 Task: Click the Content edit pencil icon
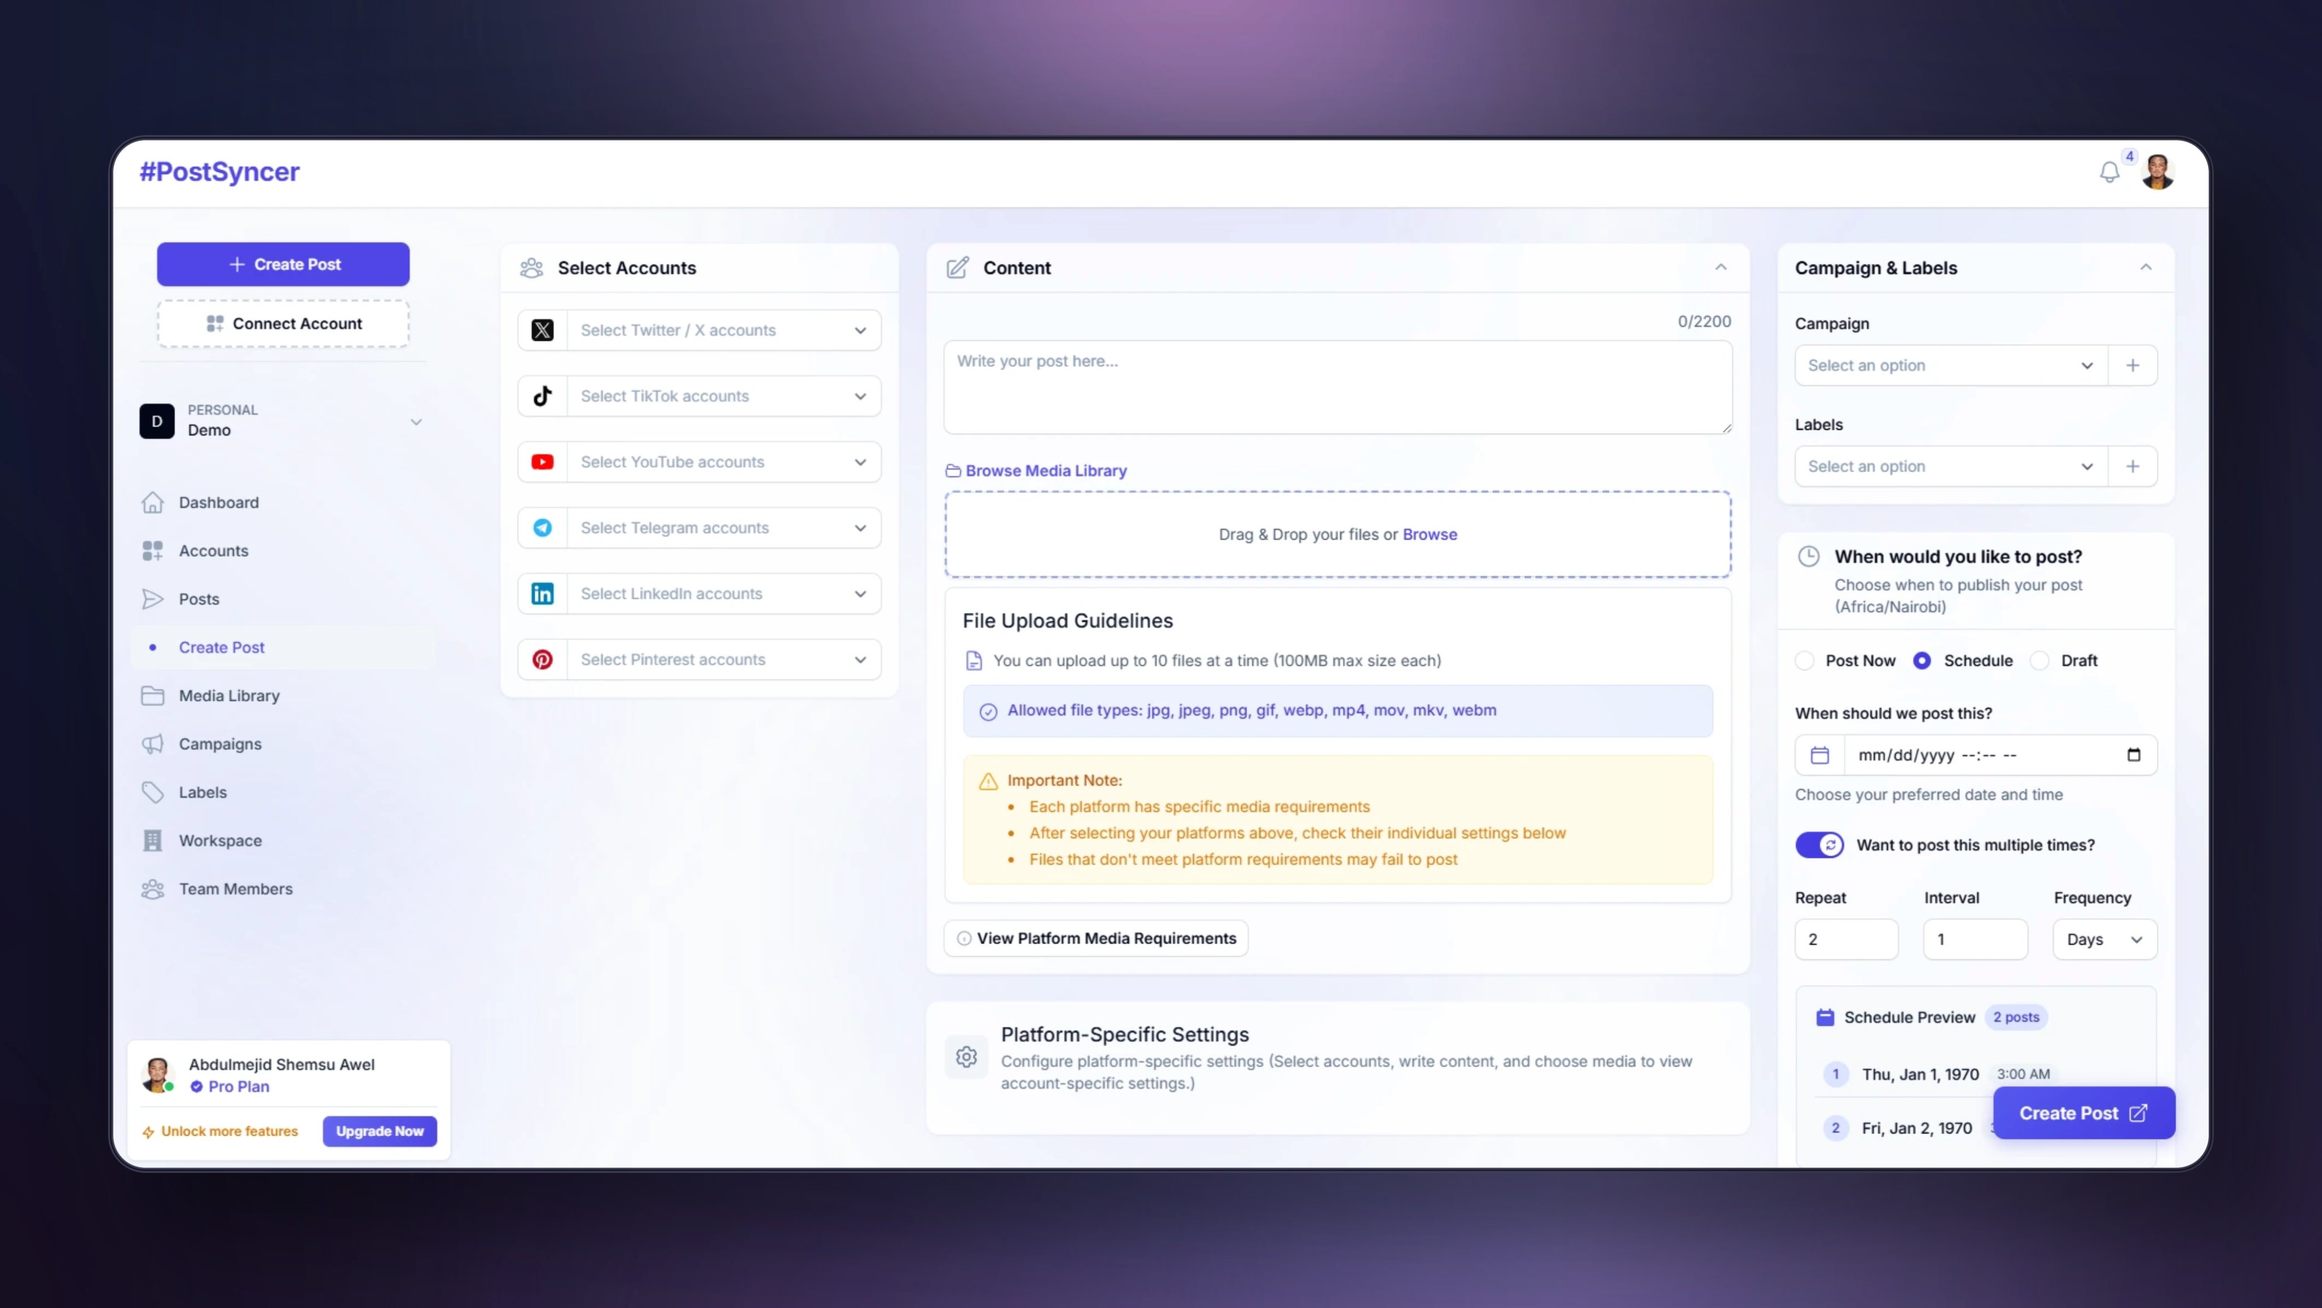[957, 268]
